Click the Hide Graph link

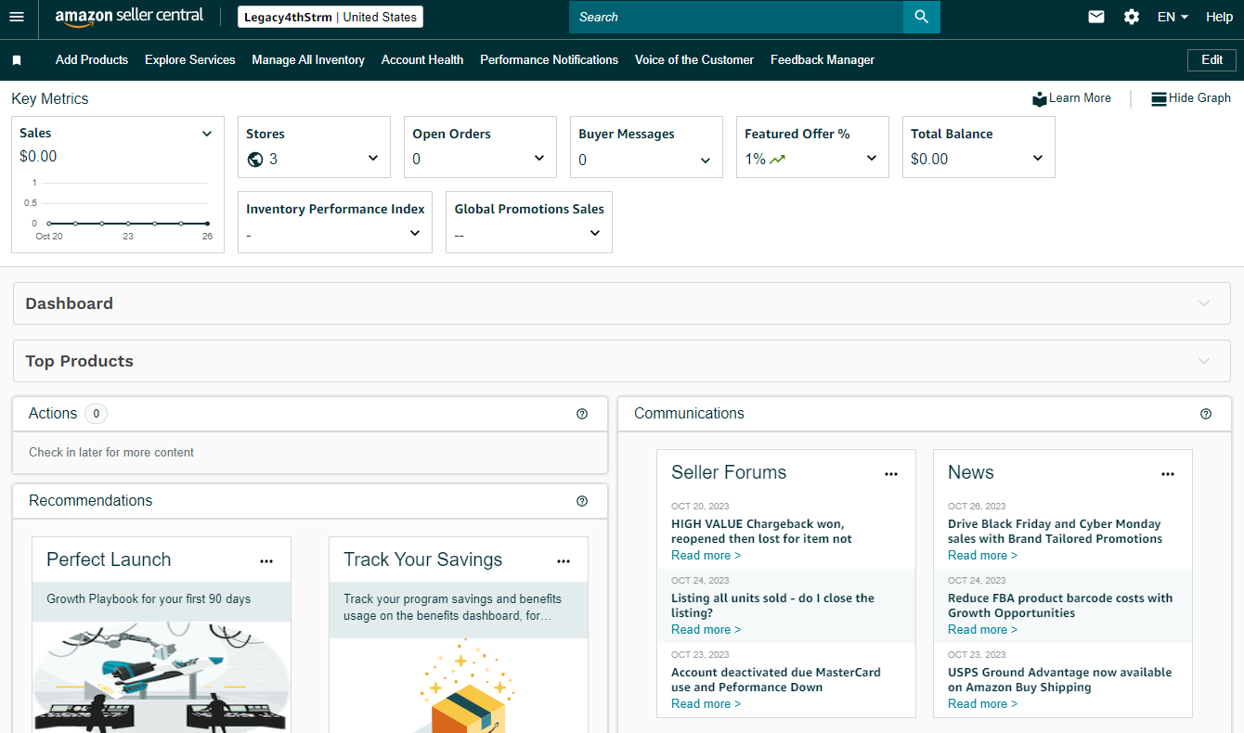coord(1199,98)
